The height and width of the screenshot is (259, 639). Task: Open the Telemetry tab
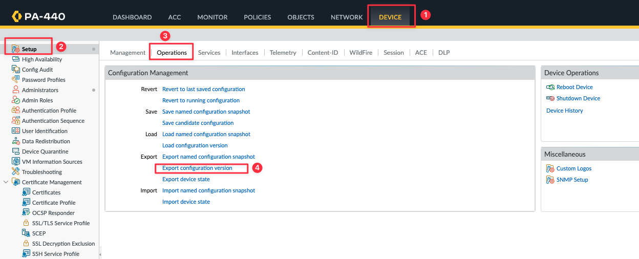(283, 53)
